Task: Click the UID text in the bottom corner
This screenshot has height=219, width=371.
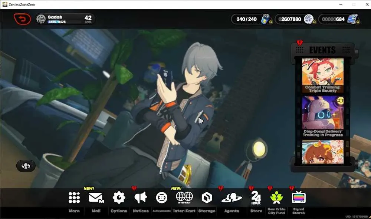Action: [357, 216]
